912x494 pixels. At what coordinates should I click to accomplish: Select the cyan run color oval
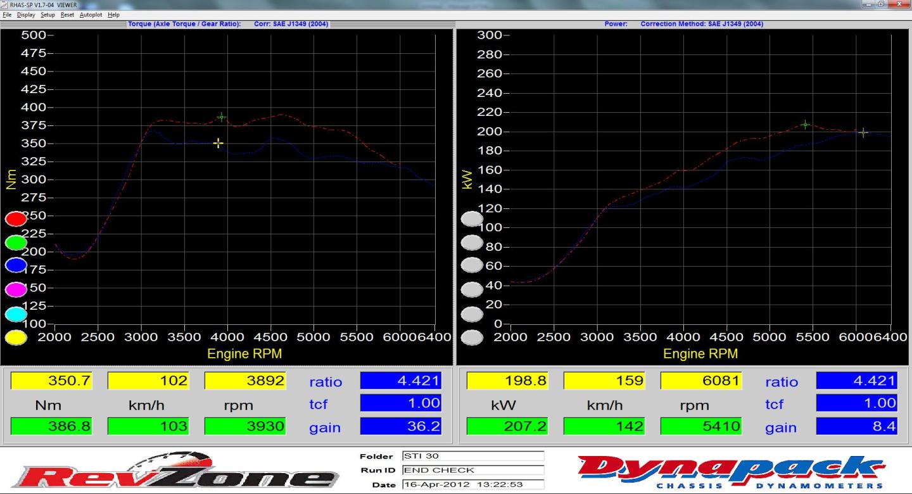tap(16, 313)
